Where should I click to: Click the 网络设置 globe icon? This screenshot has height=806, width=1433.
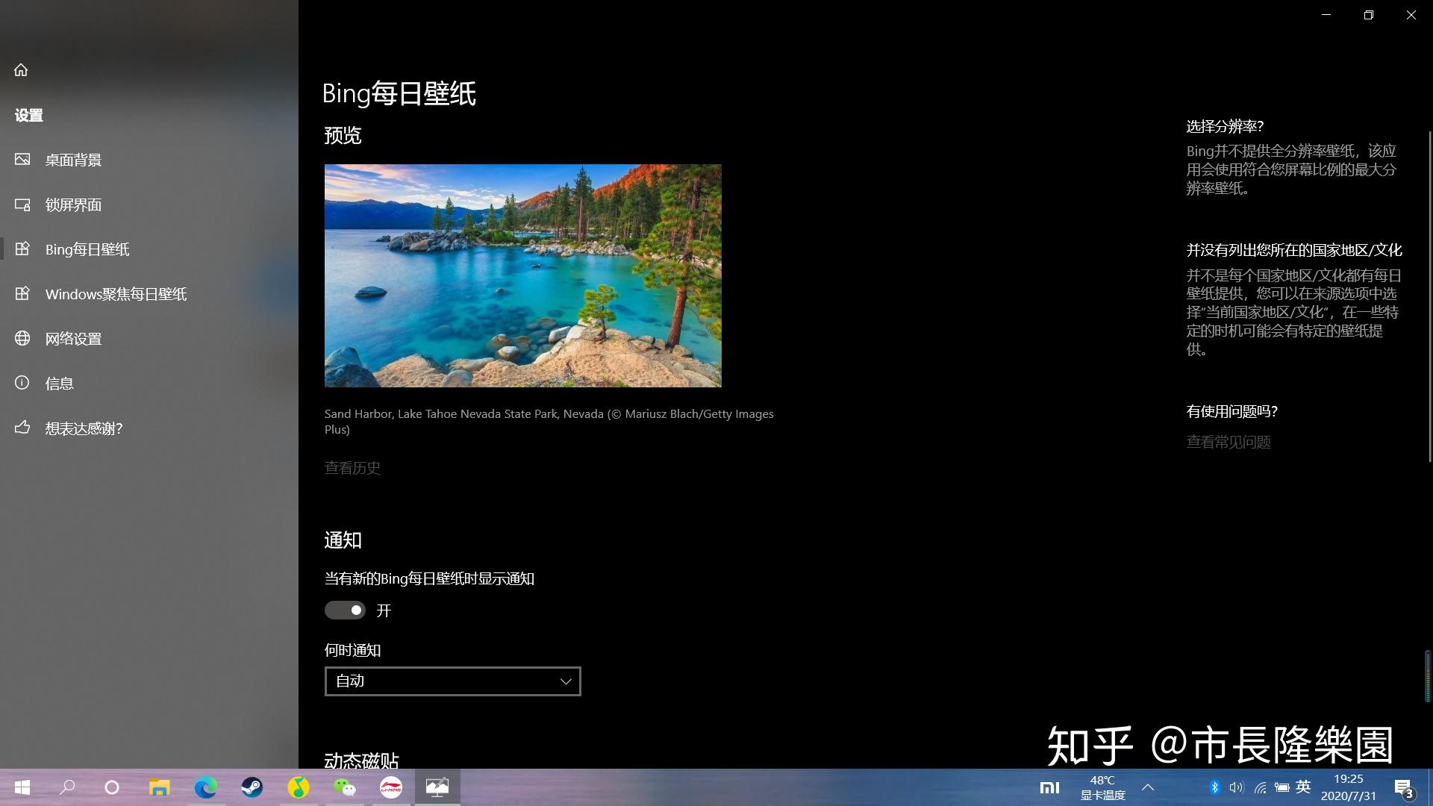point(22,339)
